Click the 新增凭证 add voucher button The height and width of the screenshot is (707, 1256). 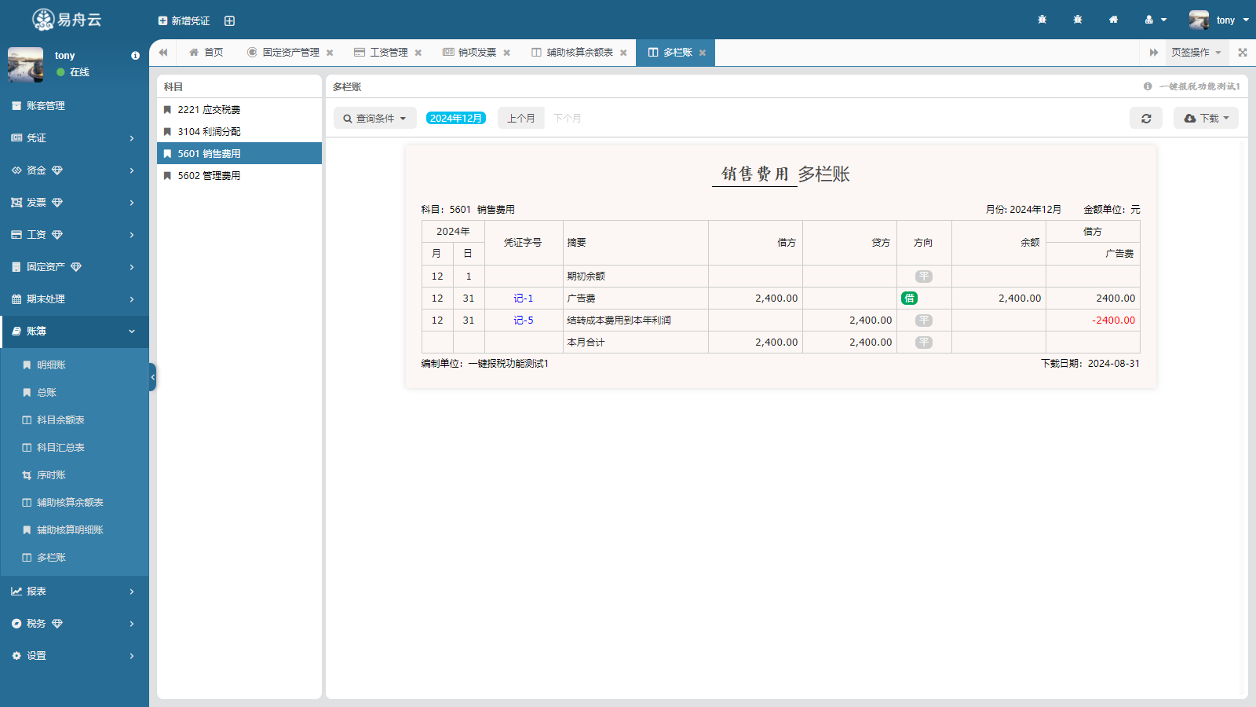pyautogui.click(x=184, y=20)
